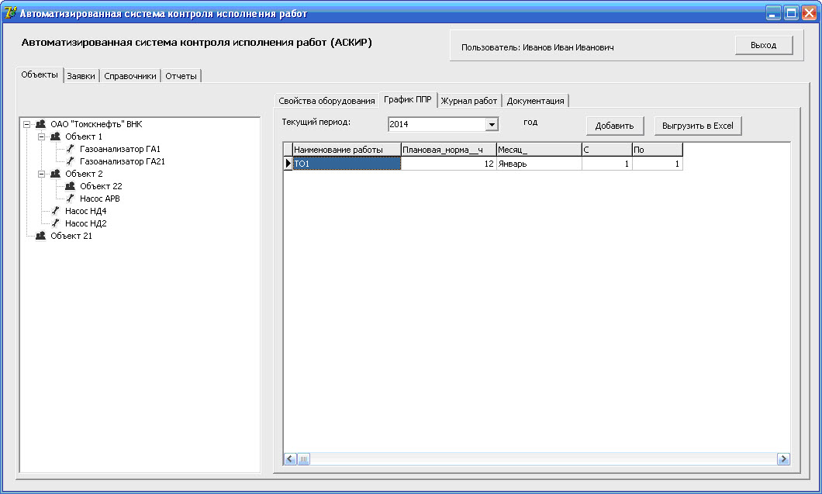Select the wrench icon for Газоанализатор ГА21
This screenshot has height=494, width=822.
(x=70, y=161)
